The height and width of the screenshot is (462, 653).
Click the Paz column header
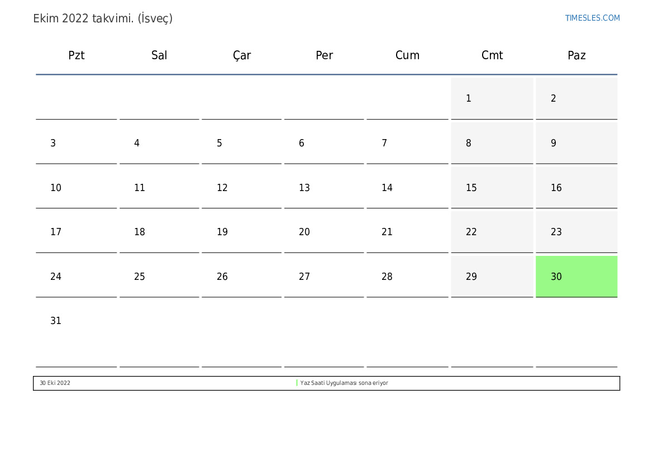(576, 55)
